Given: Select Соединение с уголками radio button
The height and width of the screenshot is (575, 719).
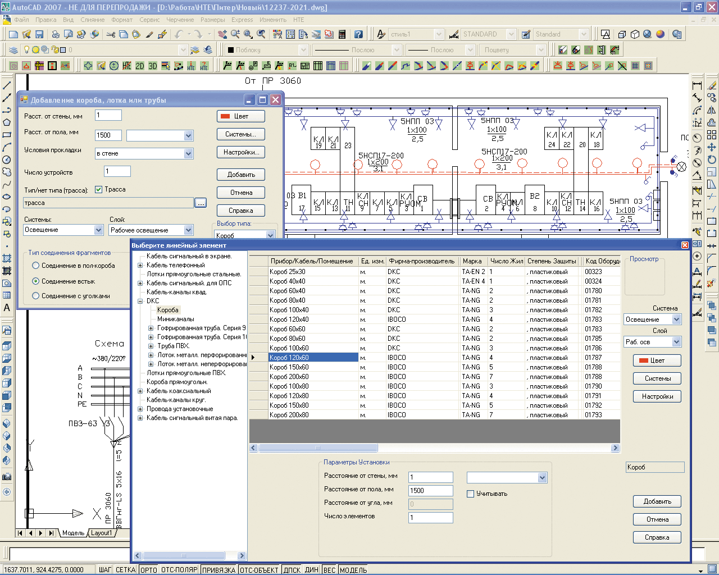Looking at the screenshot, I should [36, 296].
